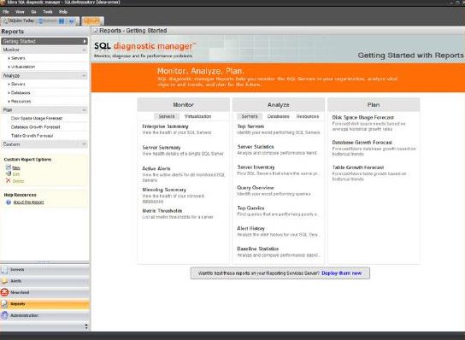The image size is (465, 340).
Task: Click the Deploy them now link
Action: (341, 273)
